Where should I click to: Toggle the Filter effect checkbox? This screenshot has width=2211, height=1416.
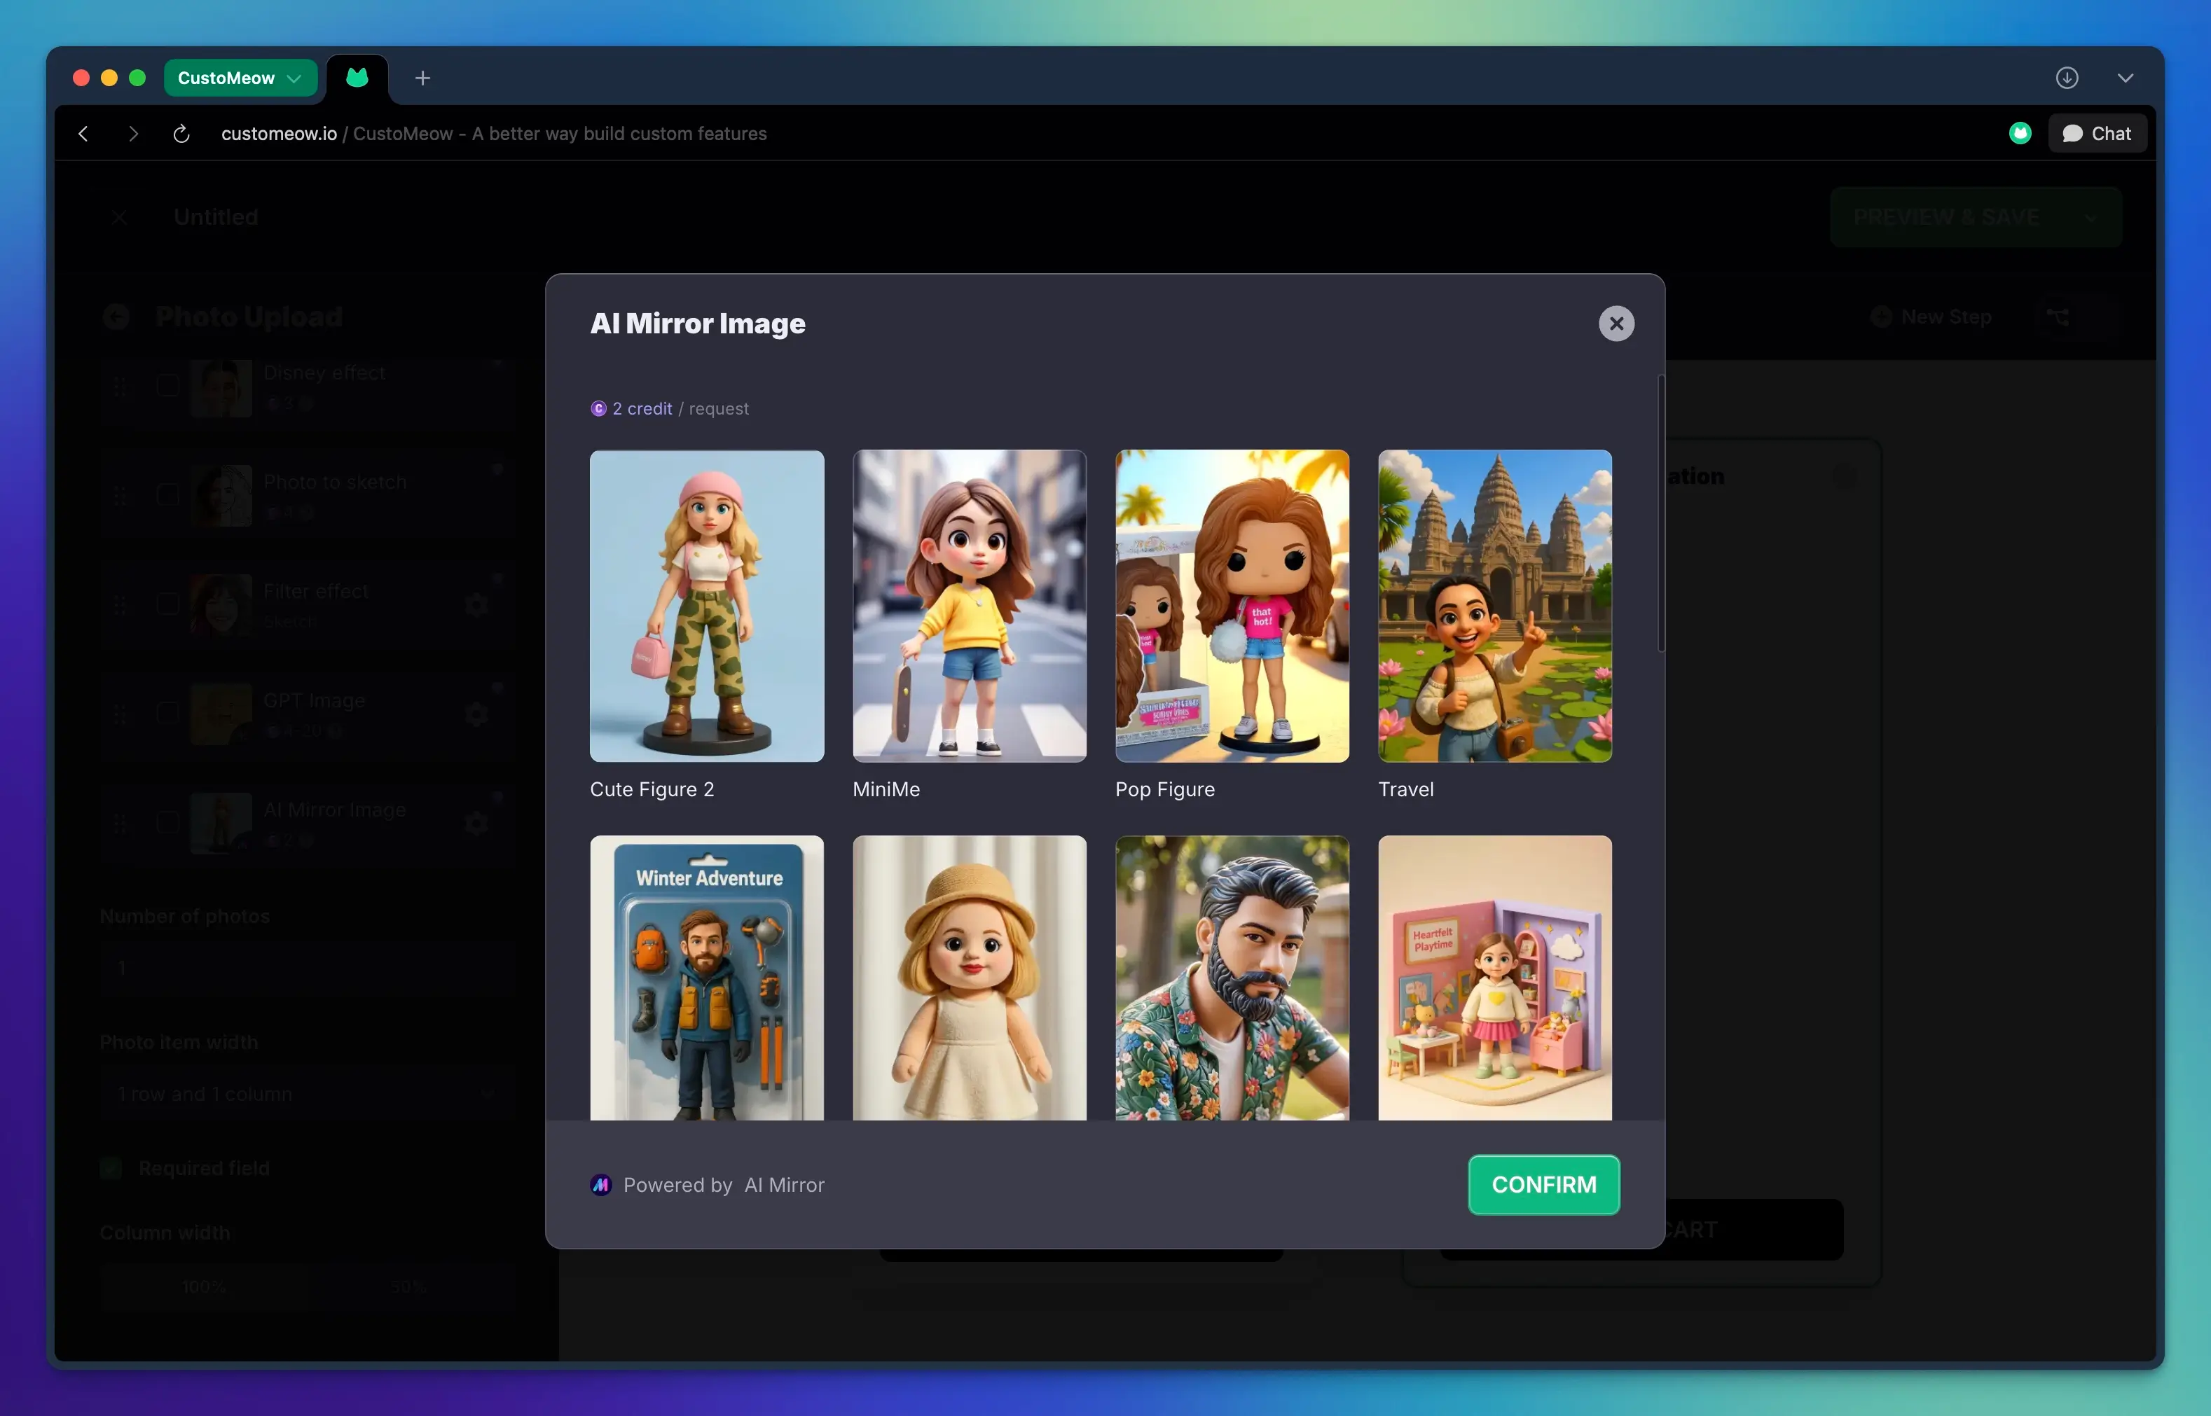tap(167, 604)
